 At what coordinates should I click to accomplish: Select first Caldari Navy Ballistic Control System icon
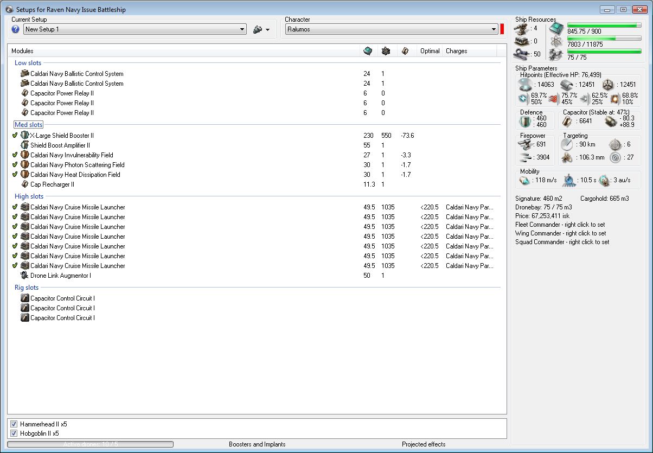tap(24, 74)
